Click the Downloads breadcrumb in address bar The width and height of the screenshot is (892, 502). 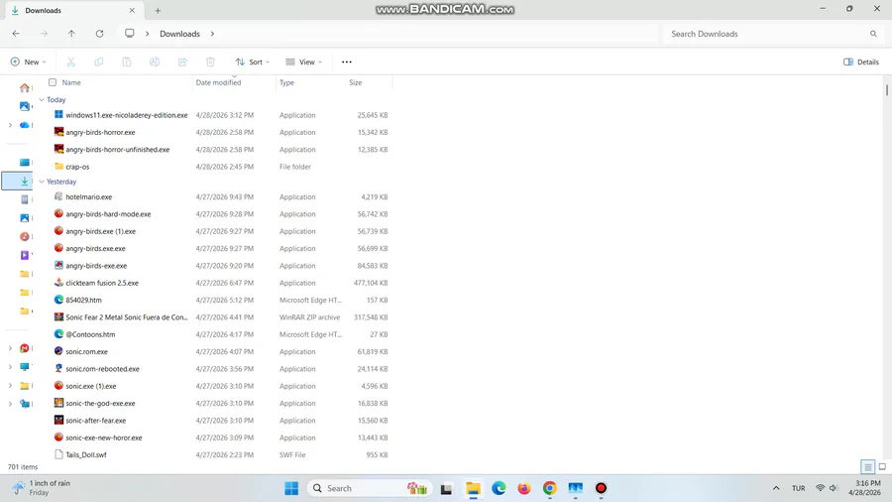click(179, 34)
